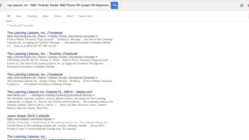249x140 pixels.
Task: Expand arrow beside Timeline Facebook result URL
Action: (97, 57)
